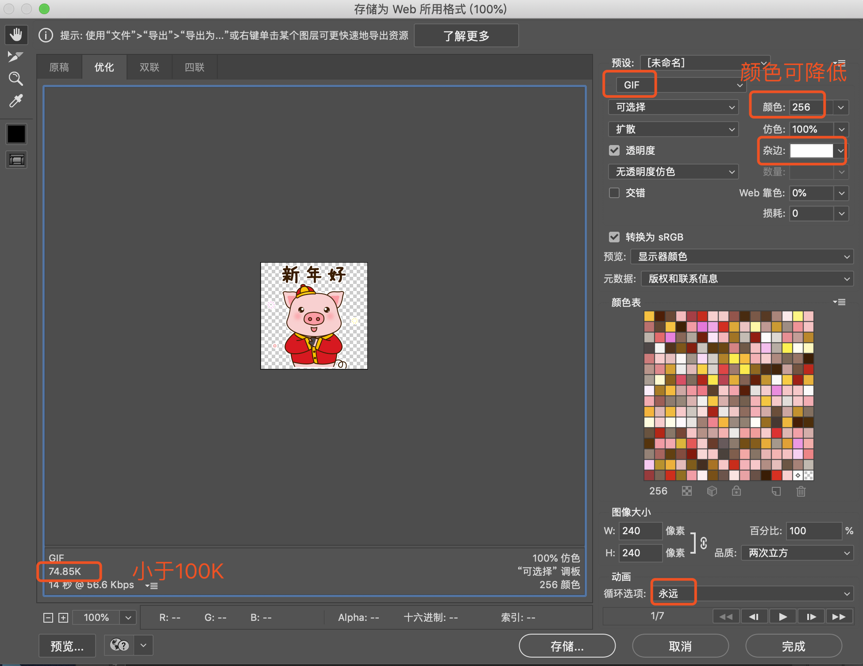Toggle 转换为 sRGB checkbox

(614, 237)
